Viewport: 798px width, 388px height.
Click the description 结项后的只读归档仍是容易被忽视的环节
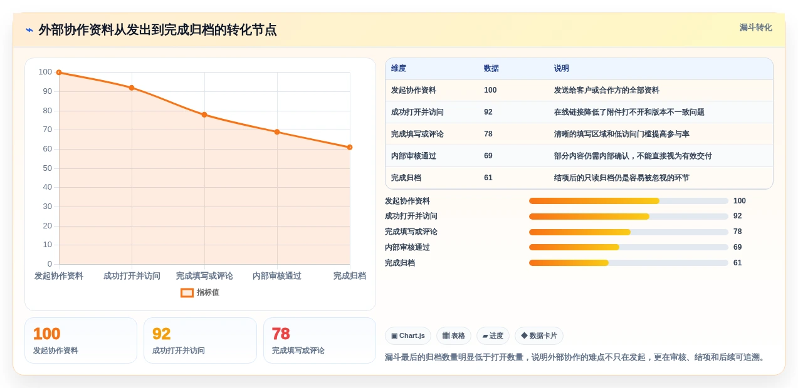point(622,178)
